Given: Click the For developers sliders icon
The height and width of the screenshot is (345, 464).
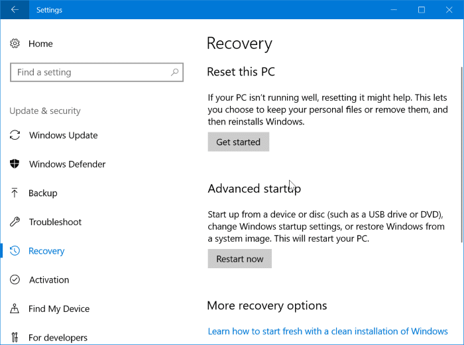Looking at the screenshot, I should point(15,338).
